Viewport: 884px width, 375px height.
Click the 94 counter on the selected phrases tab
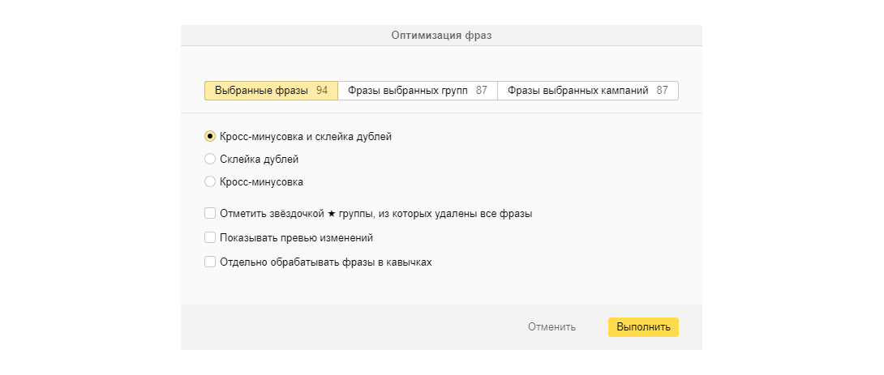322,91
